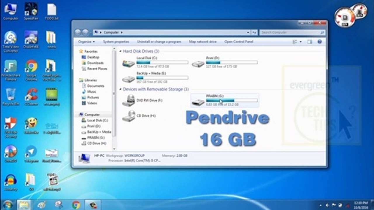Open the address bar history dropdown
This screenshot has width=374, height=210.
(x=248, y=32)
